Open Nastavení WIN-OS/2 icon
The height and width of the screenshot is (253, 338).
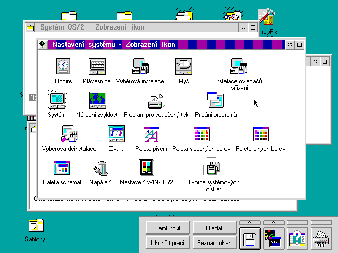pyautogui.click(x=147, y=168)
